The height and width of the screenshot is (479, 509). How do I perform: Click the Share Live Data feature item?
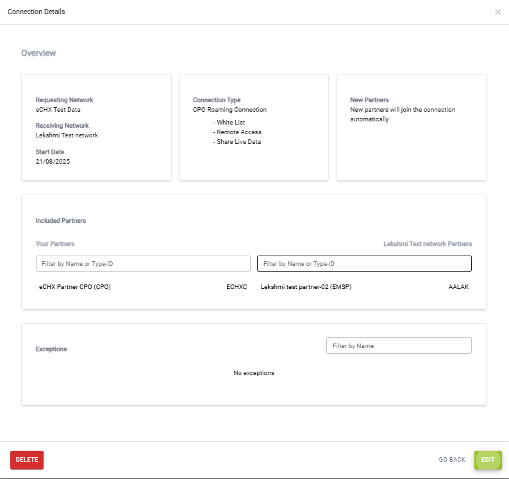[238, 142]
